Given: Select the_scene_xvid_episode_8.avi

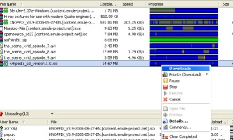Looking at the screenshot, I should click(x=30, y=52).
